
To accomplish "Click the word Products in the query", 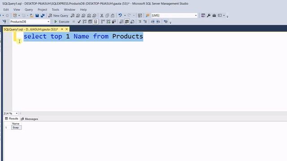I will [x=127, y=36].
